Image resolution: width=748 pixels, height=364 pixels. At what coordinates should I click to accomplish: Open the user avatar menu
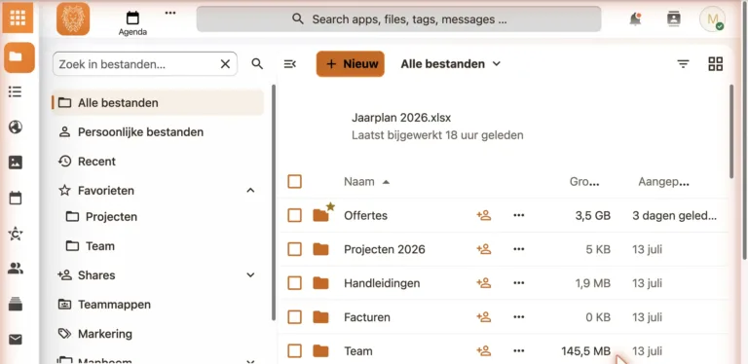(712, 19)
